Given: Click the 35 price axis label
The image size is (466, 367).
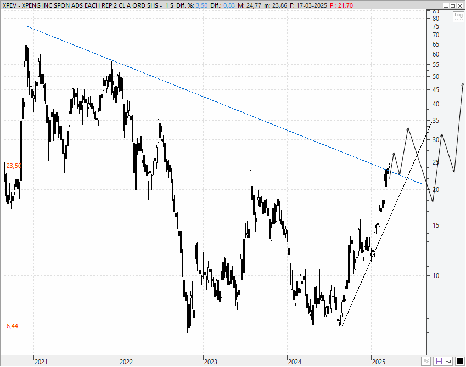Looking at the screenshot, I should click(436, 121).
